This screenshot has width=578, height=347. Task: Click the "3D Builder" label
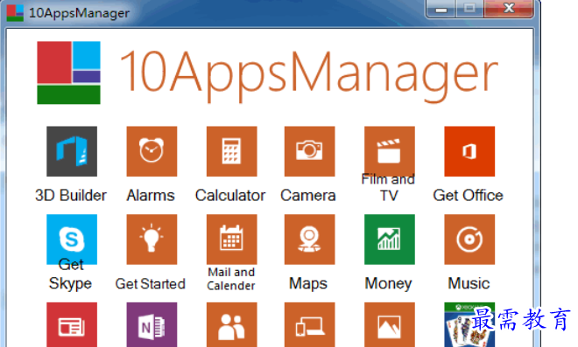(71, 196)
